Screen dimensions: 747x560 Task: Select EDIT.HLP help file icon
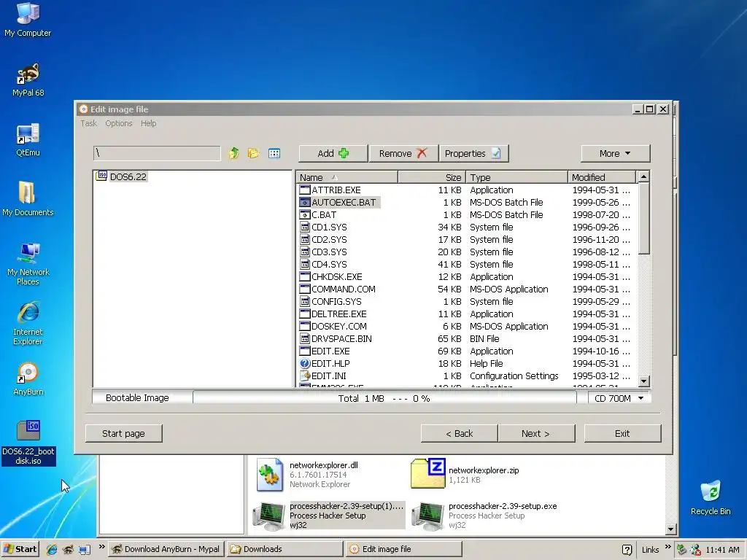coord(305,363)
